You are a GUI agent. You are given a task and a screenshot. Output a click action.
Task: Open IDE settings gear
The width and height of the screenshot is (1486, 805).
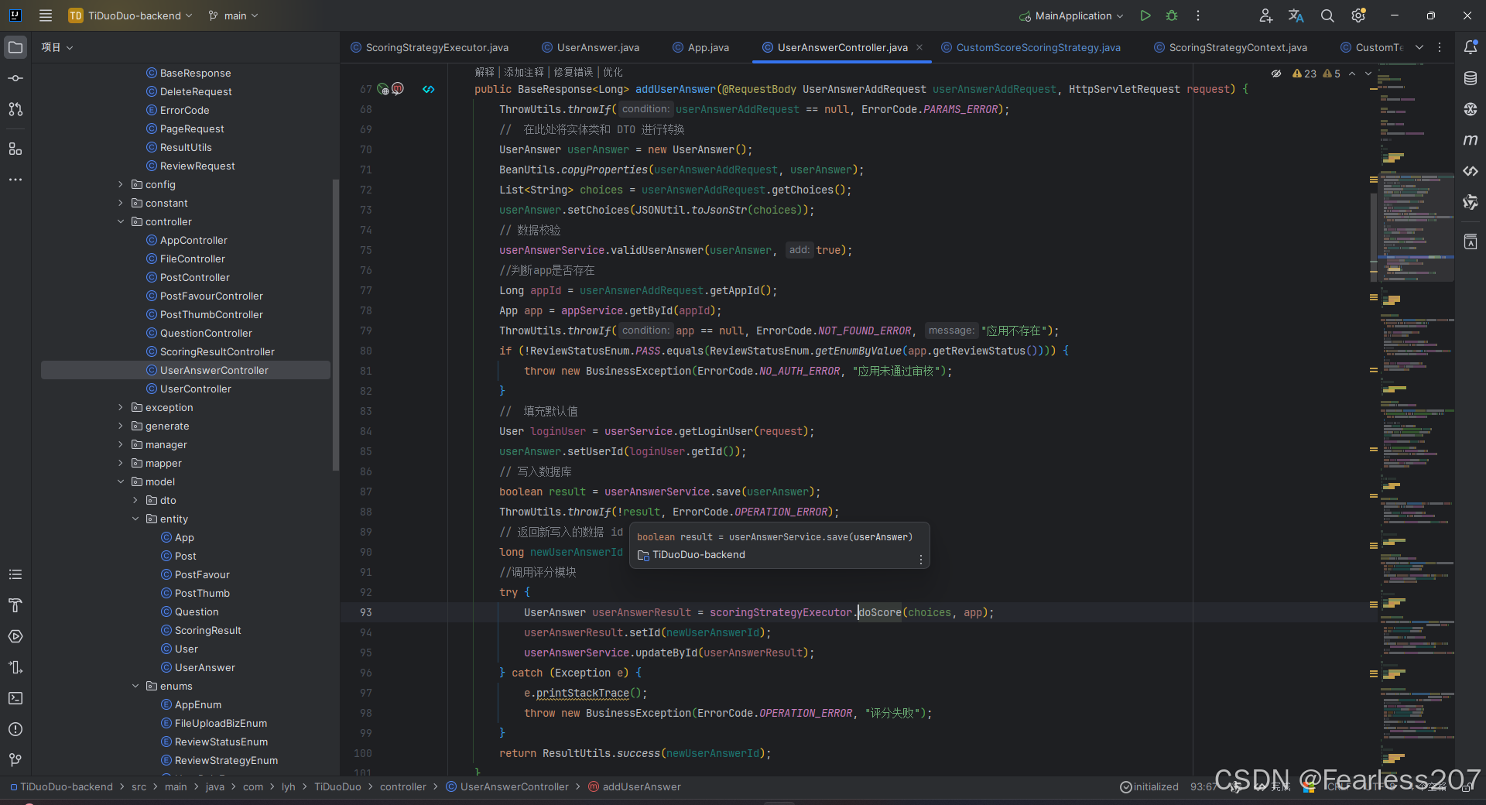pyautogui.click(x=1358, y=15)
